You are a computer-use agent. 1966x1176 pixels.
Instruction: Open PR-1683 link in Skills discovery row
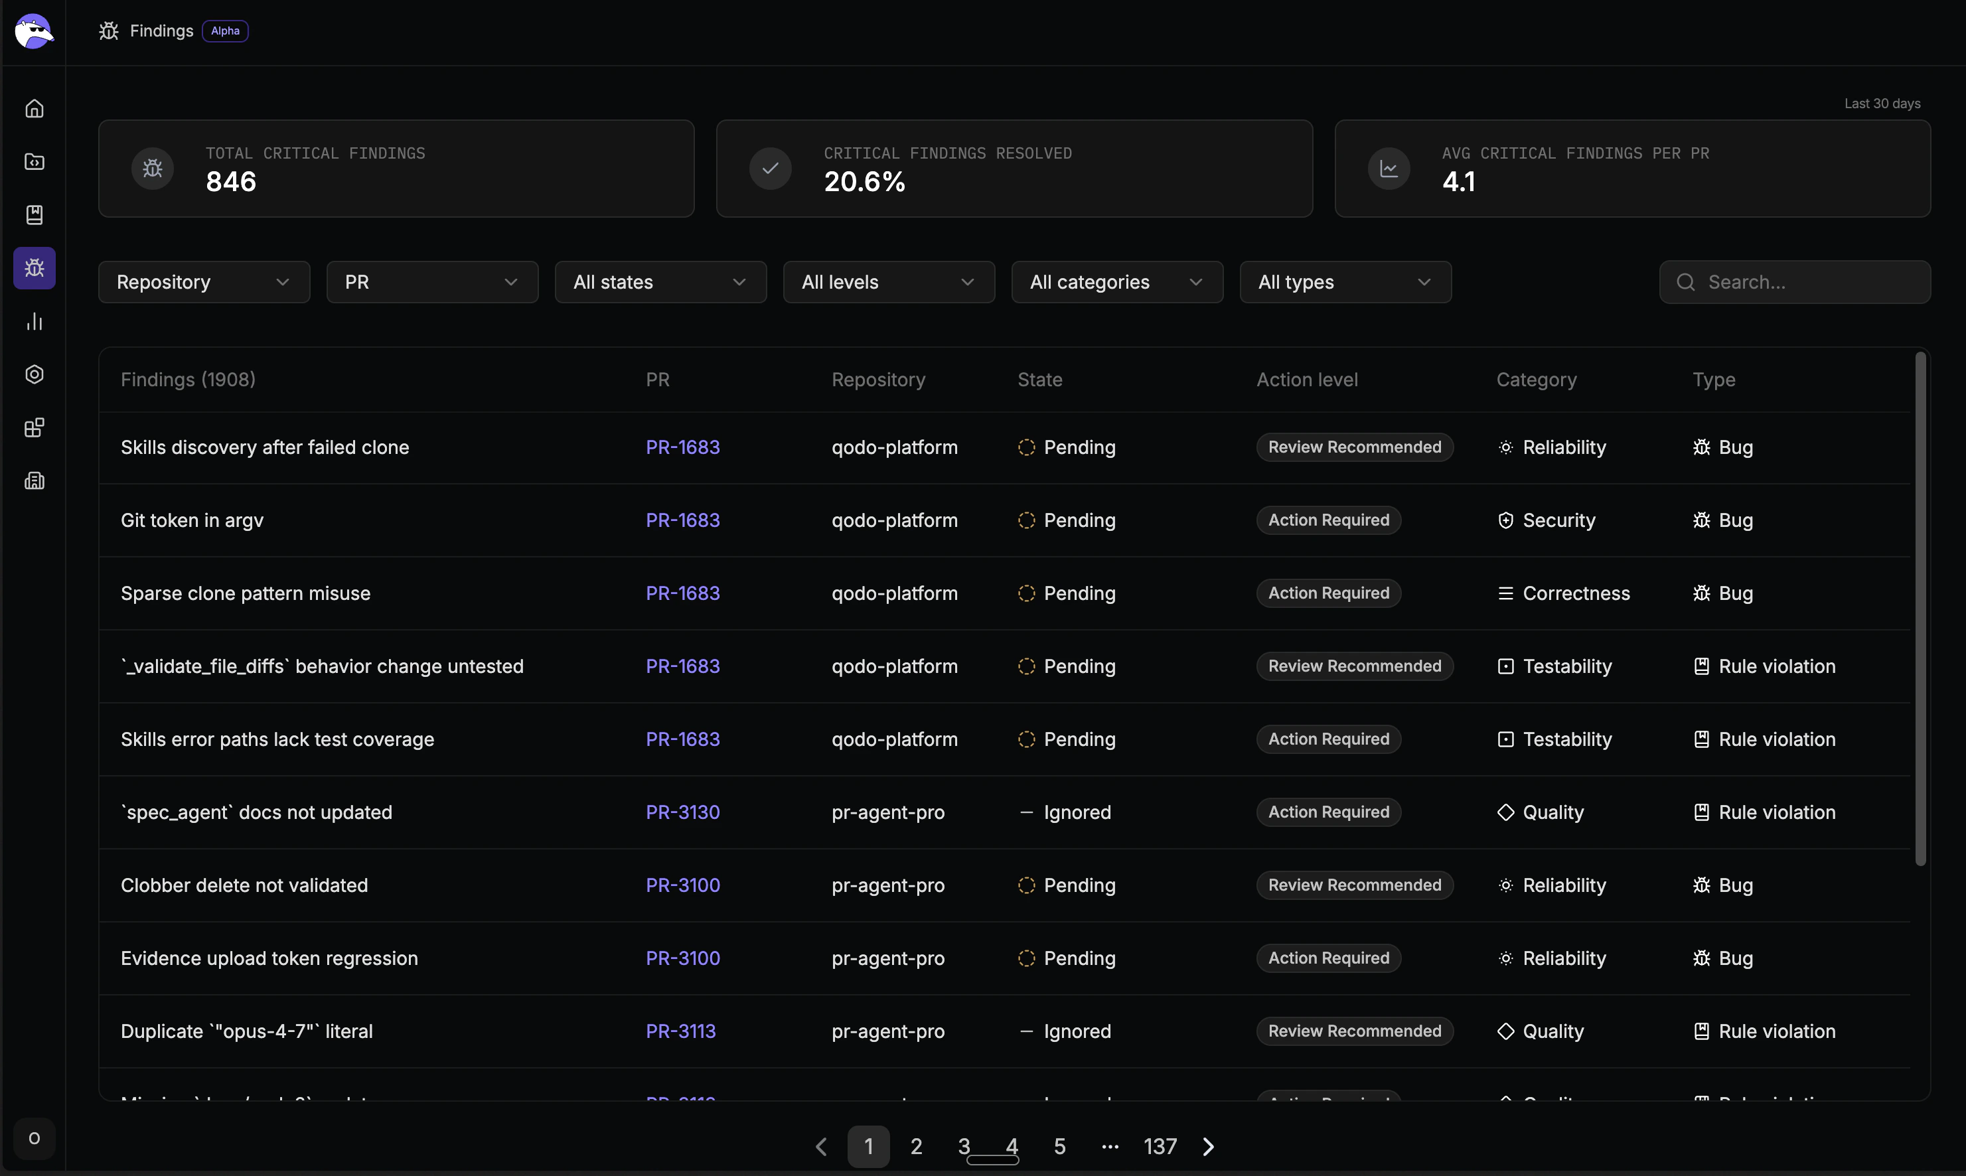point(682,448)
